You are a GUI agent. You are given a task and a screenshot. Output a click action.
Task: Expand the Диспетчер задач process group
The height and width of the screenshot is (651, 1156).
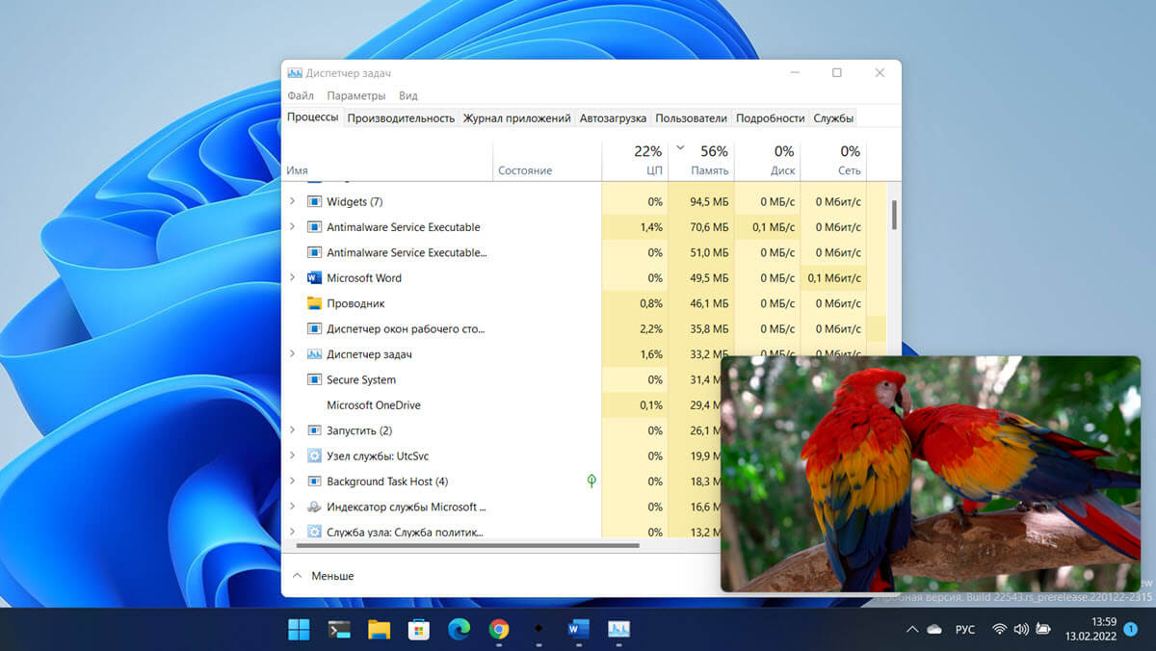pyautogui.click(x=293, y=354)
